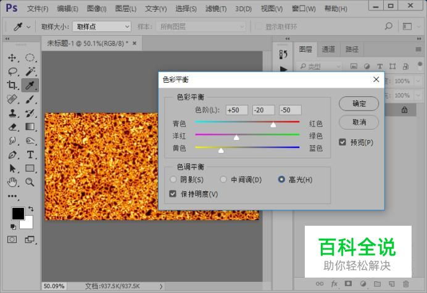Image resolution: width=427 pixels, height=293 pixels.
Task: Select the Eraser tool
Action: tap(12, 127)
